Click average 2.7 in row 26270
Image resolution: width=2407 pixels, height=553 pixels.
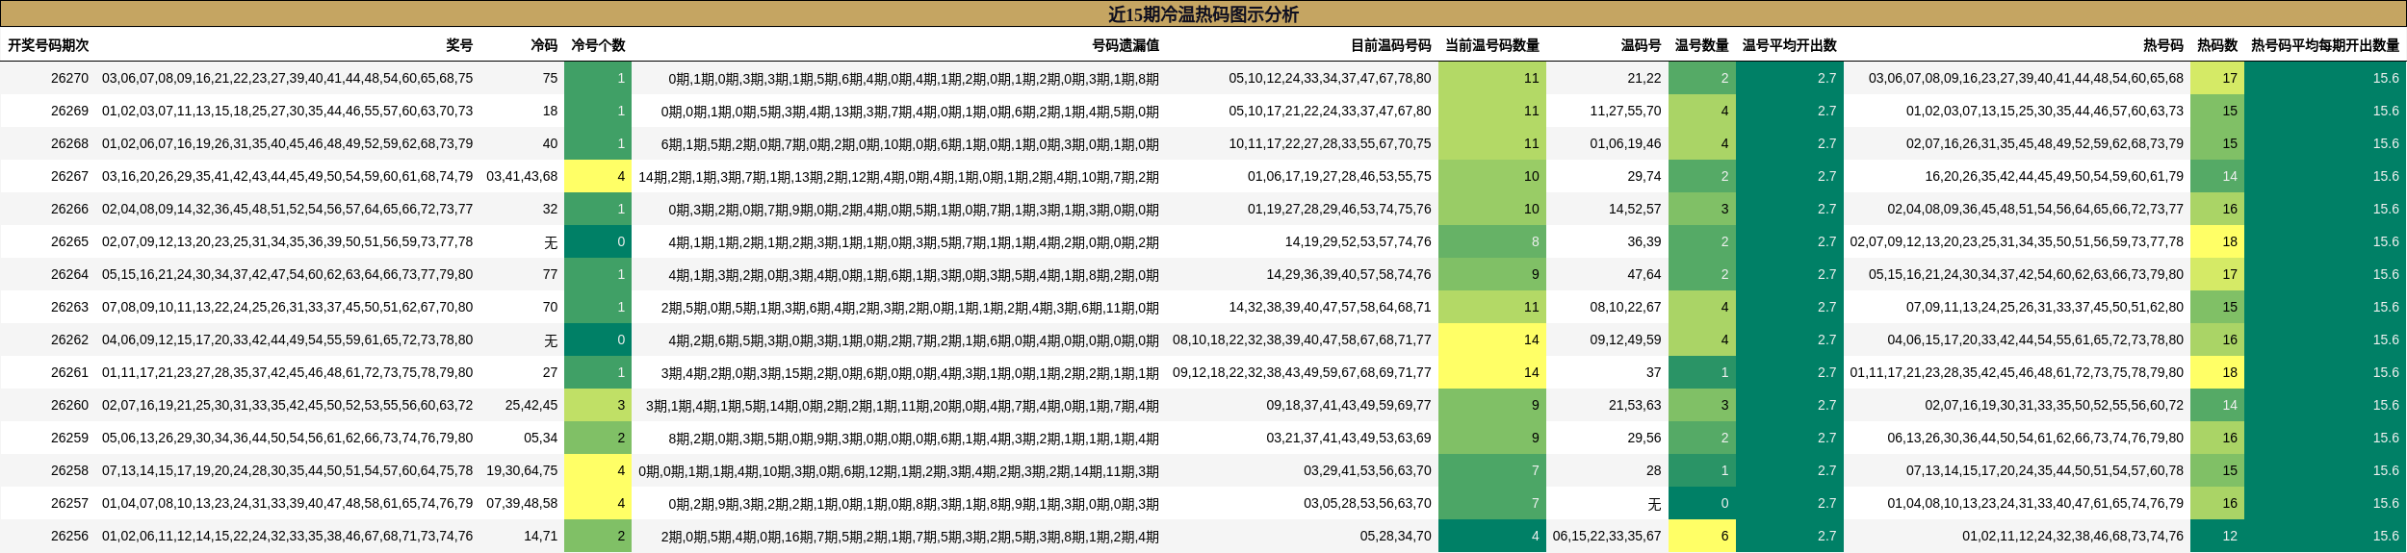tap(1789, 78)
